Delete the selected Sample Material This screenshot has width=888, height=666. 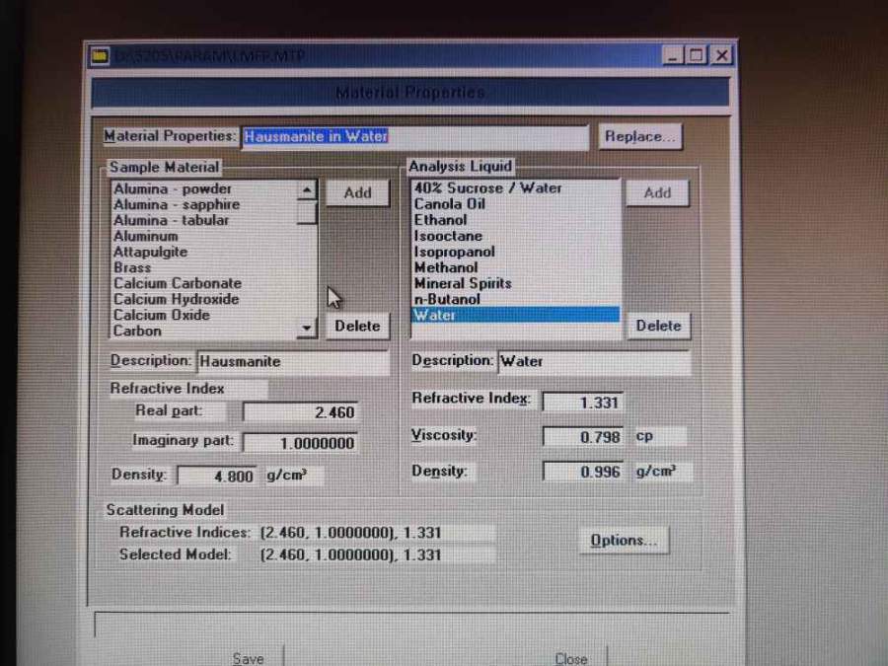click(357, 326)
